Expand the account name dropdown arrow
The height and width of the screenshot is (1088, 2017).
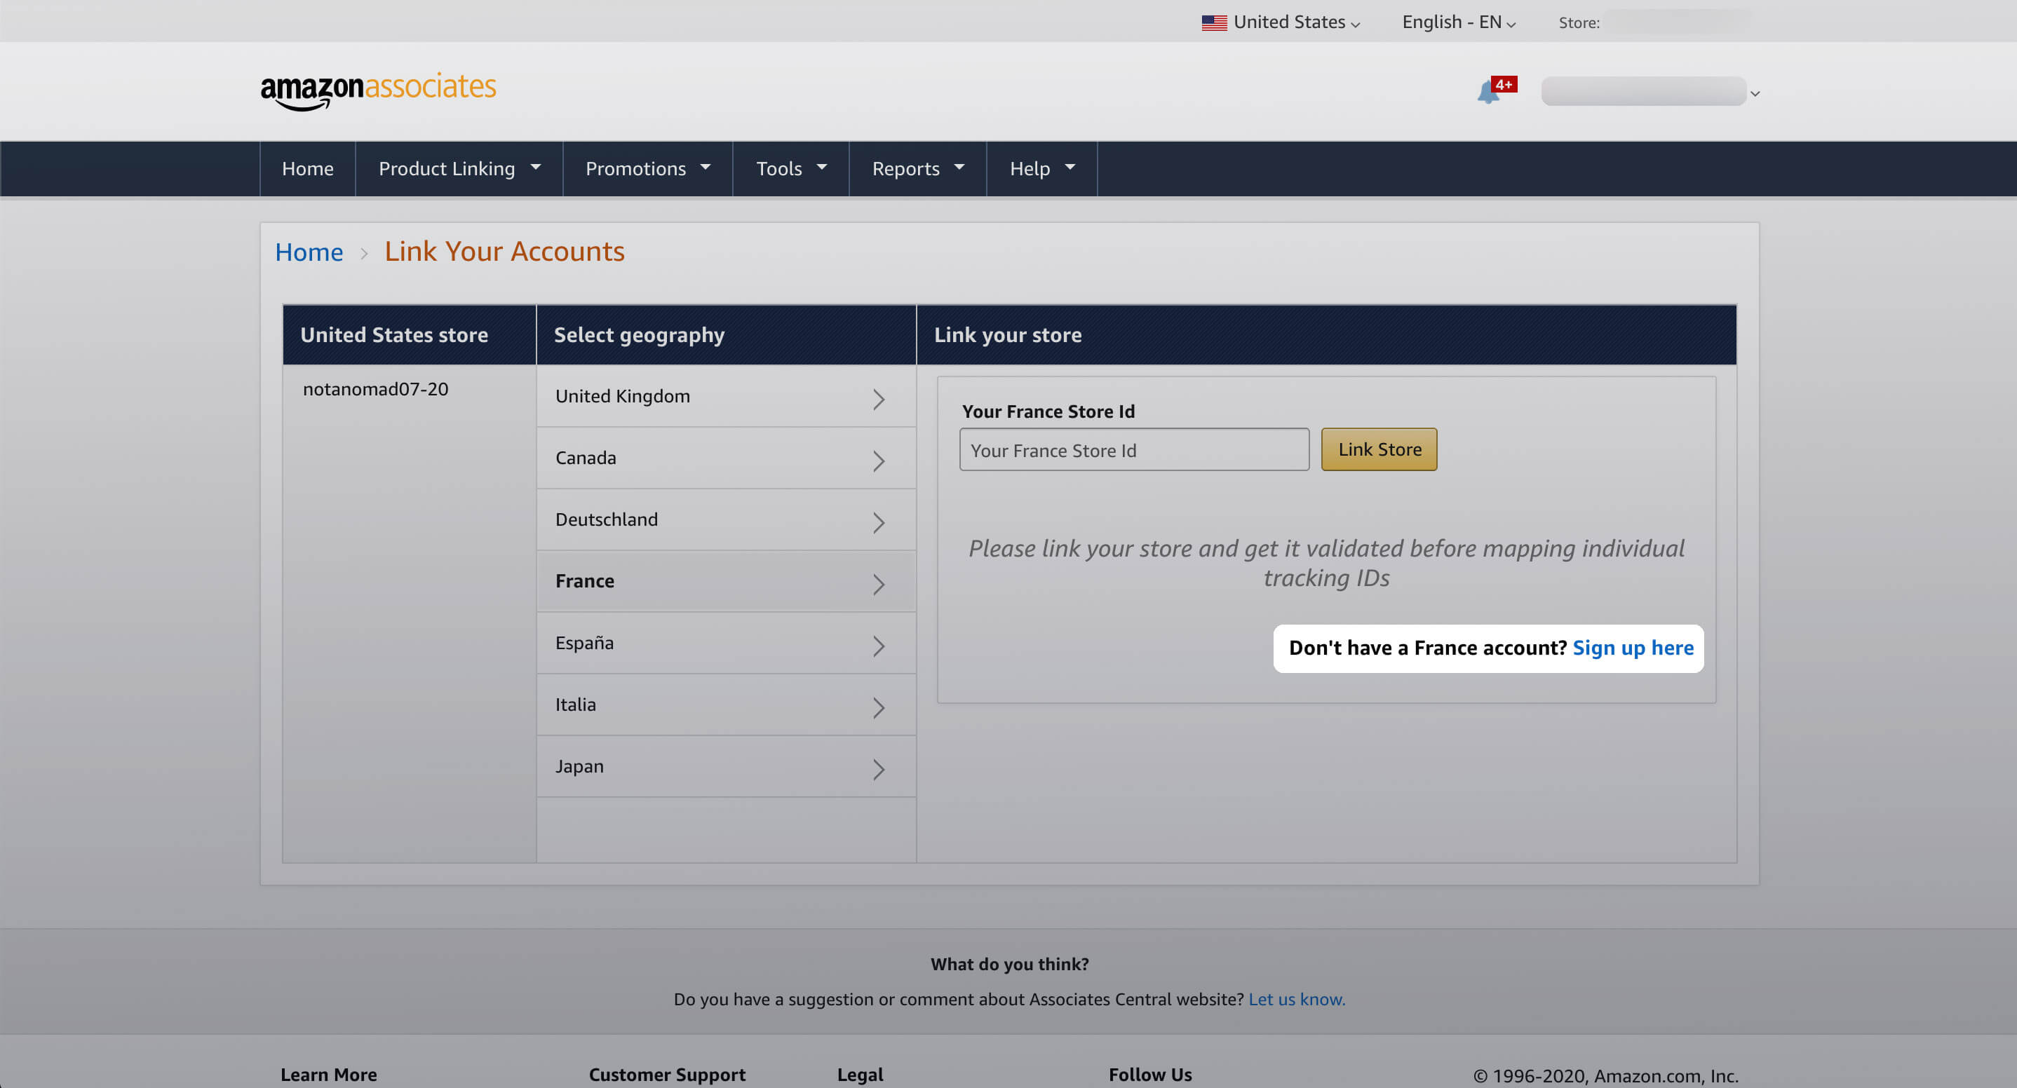click(x=1755, y=93)
